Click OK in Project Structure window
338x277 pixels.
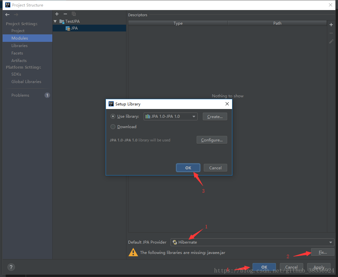click(264, 267)
